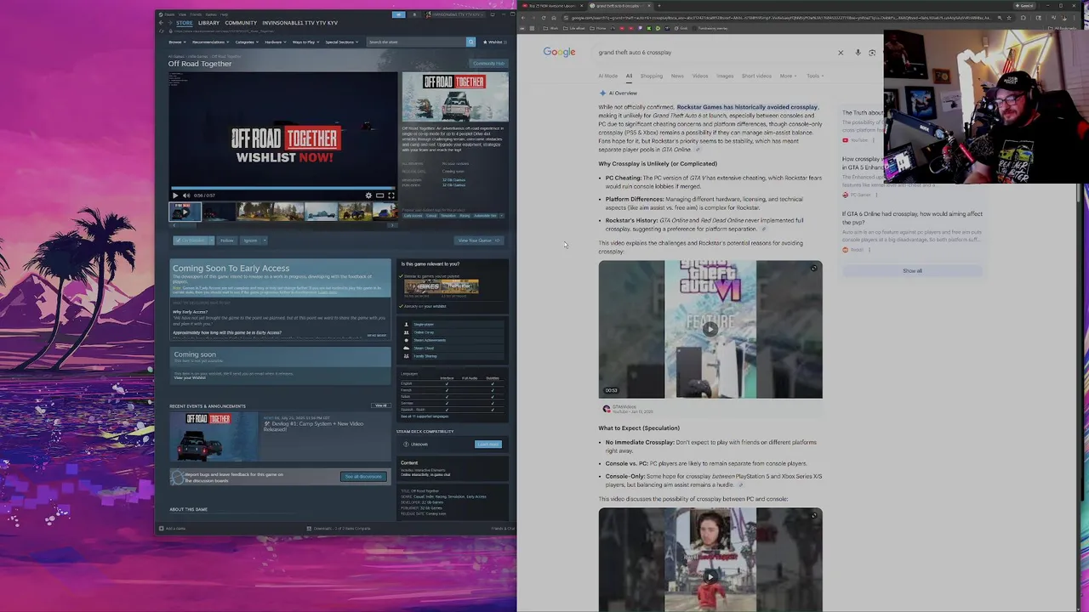
Task: Click View Your Queue
Action: tap(479, 241)
